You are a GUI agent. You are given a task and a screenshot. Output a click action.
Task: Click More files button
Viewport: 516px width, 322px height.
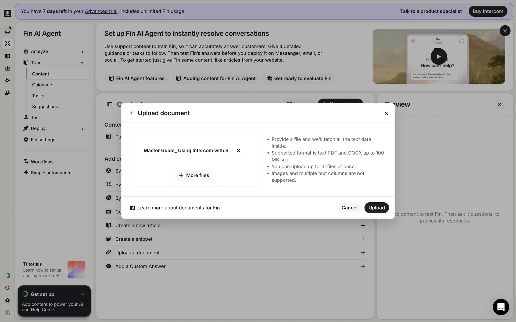click(x=194, y=175)
